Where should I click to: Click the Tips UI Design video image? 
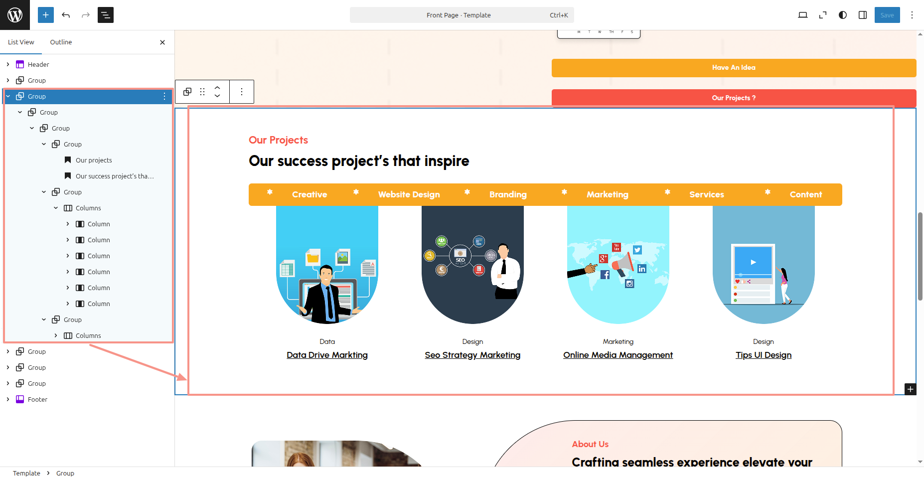pyautogui.click(x=764, y=265)
